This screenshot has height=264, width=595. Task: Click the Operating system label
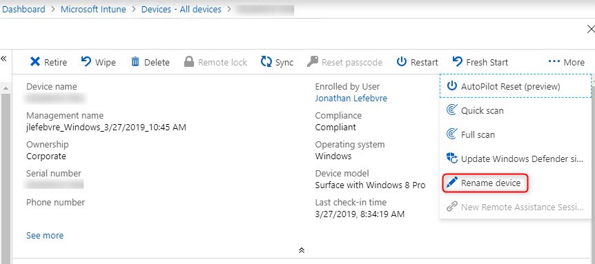pos(350,145)
